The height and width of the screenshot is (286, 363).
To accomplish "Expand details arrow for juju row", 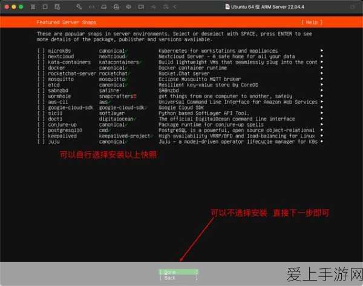I will point(322,141).
